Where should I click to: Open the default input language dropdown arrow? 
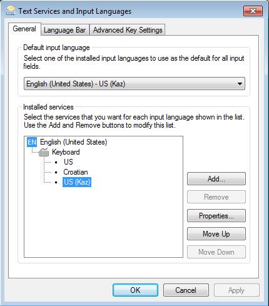click(240, 84)
